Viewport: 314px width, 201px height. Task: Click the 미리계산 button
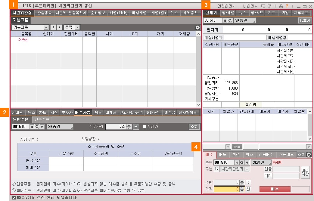305,172
